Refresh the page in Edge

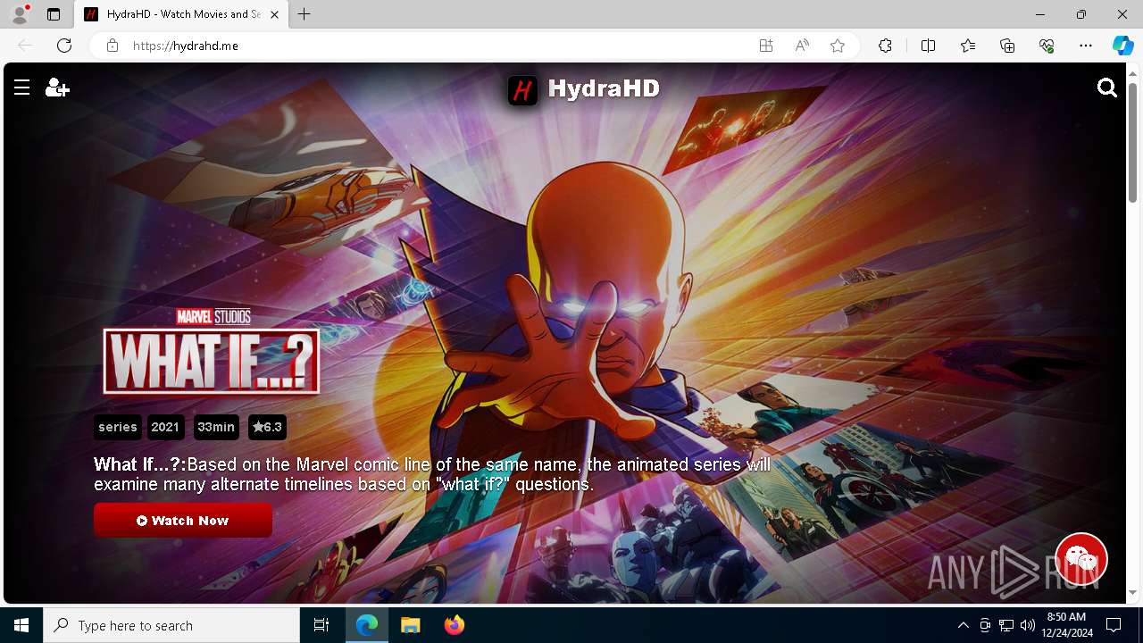coord(64,46)
